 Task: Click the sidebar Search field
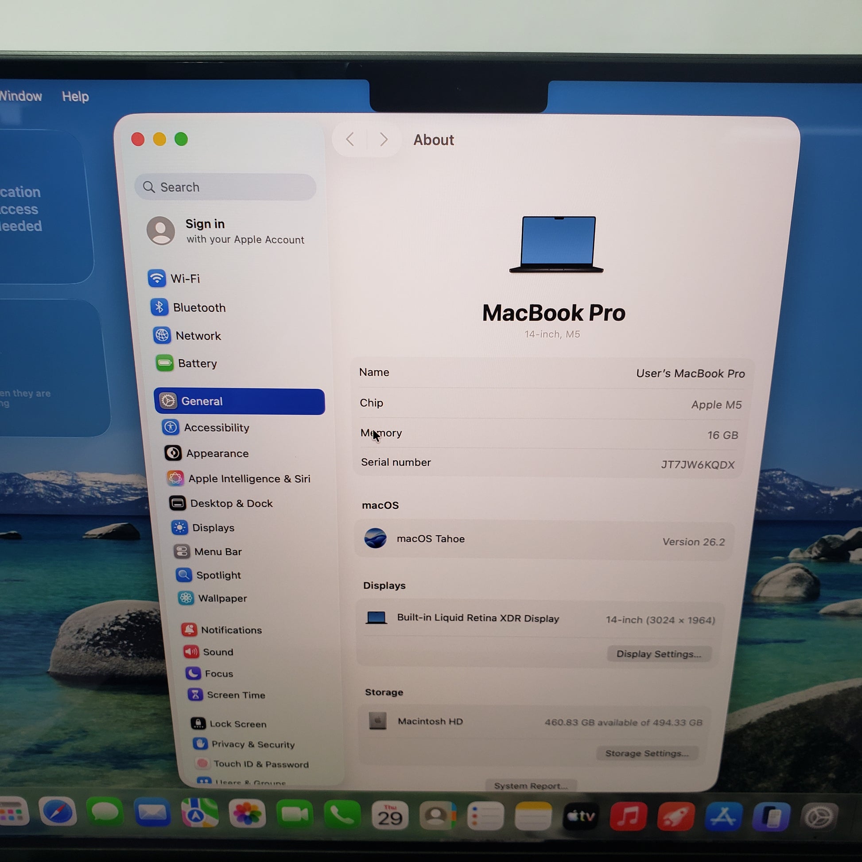[225, 187]
